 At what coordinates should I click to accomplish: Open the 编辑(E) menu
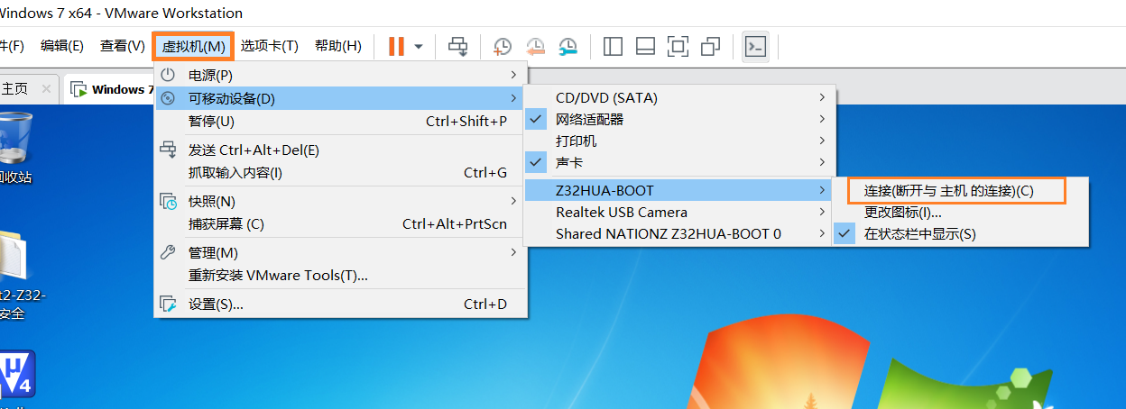tap(62, 46)
